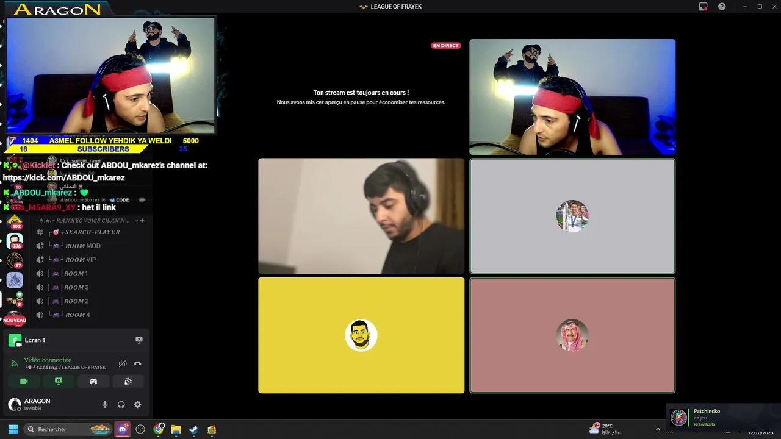Click the Écran 1 stream label
The width and height of the screenshot is (781, 439).
pyautogui.click(x=35, y=340)
